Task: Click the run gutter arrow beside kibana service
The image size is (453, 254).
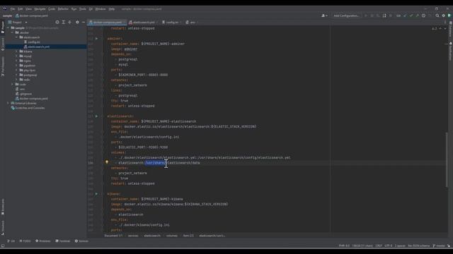Action: 96,194
